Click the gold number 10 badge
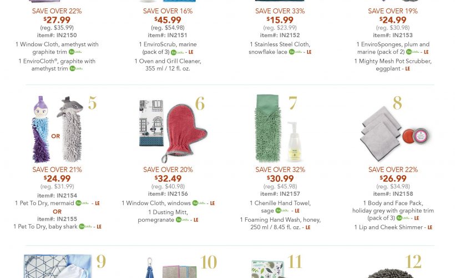Viewport: 455px width, 278px height. 209,262
